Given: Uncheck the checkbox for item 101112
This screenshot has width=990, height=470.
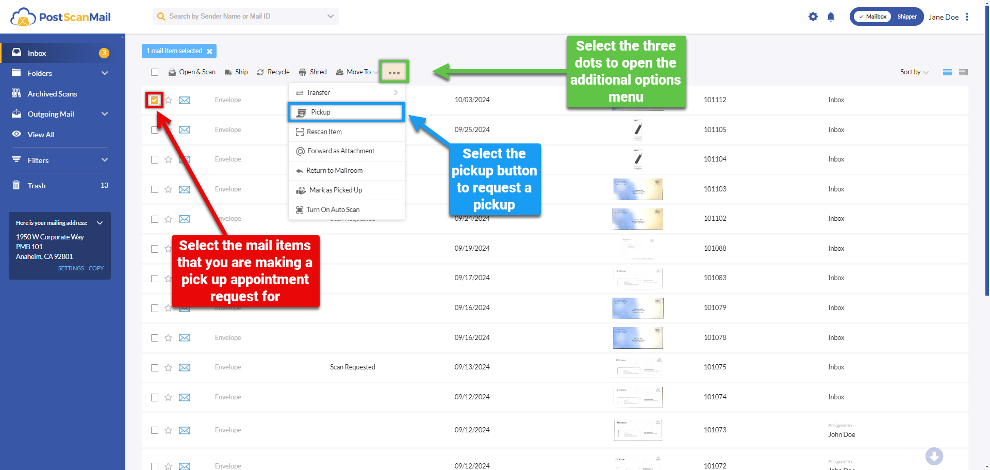Looking at the screenshot, I should [155, 100].
